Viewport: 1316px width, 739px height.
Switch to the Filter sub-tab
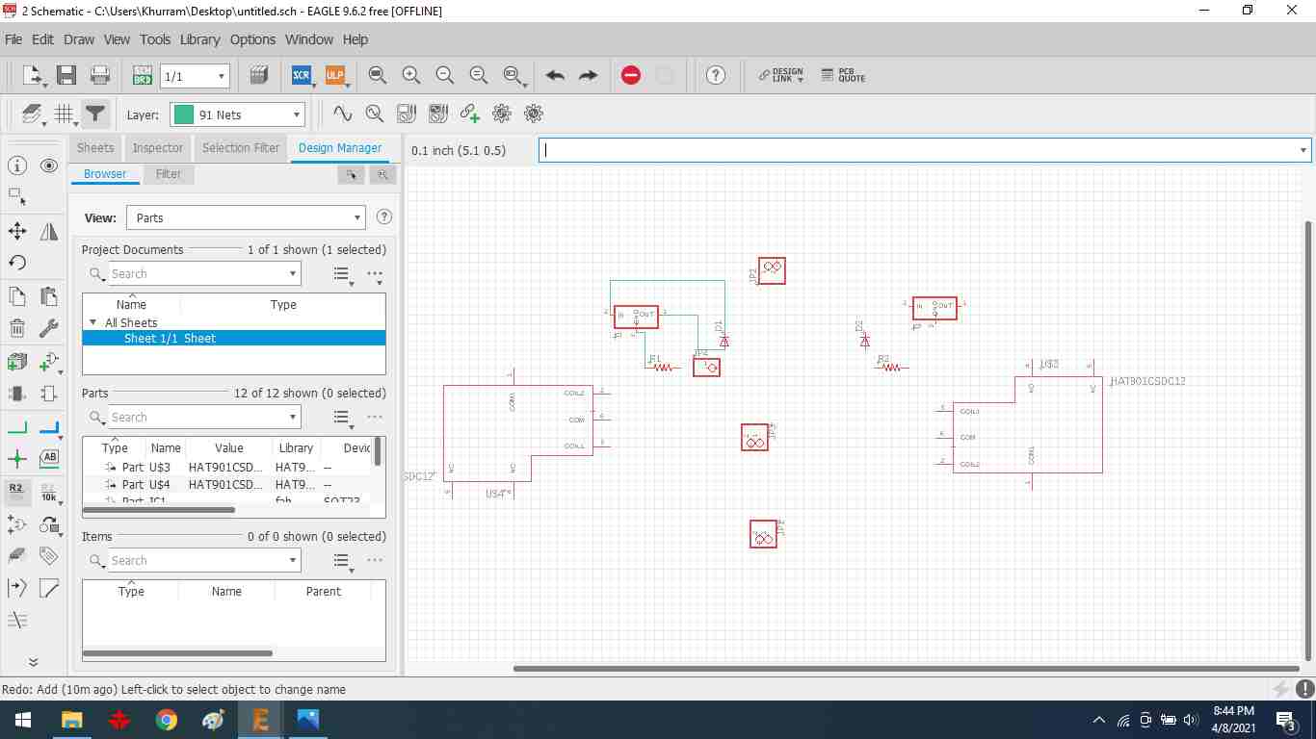[x=169, y=174]
